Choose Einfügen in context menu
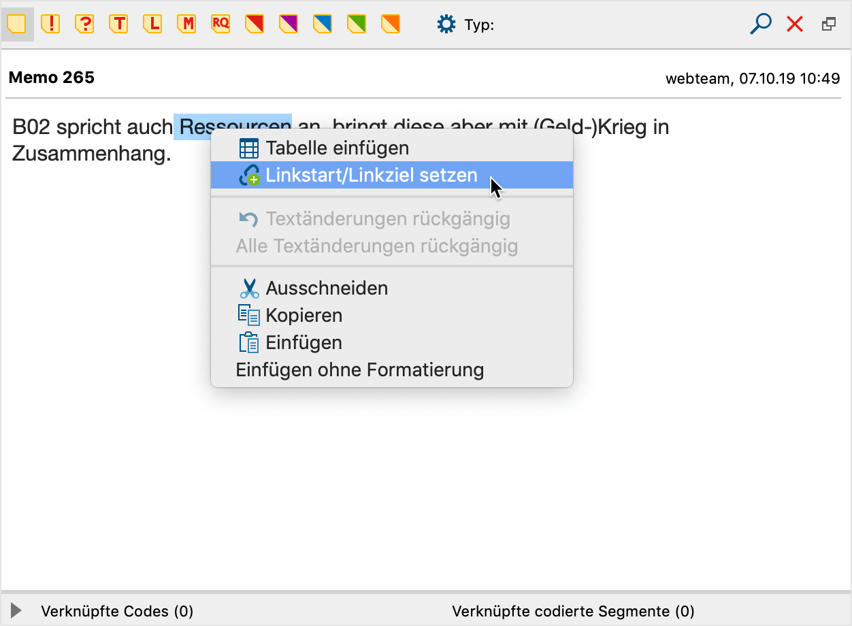The image size is (852, 626). coord(392,343)
